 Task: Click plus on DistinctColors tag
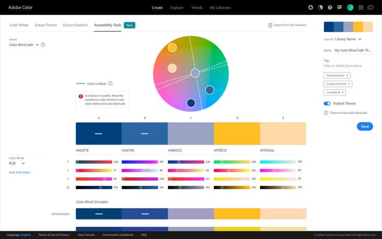click(x=347, y=75)
